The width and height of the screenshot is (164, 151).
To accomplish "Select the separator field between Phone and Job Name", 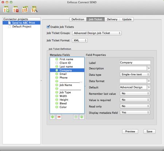I will pyautogui.click(x=67, y=81).
